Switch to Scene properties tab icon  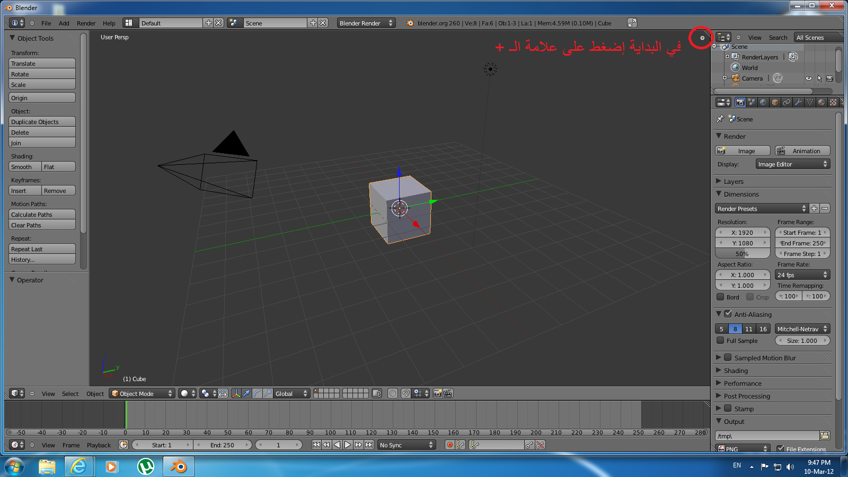752,102
